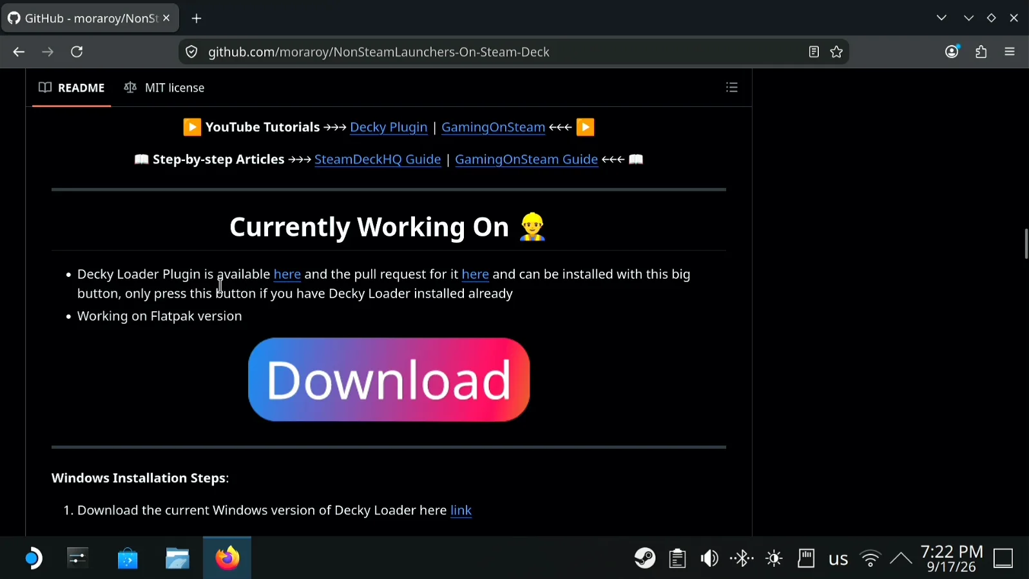Show desktop button in taskbar corner
Viewport: 1029px width, 579px height.
pyautogui.click(x=1004, y=558)
